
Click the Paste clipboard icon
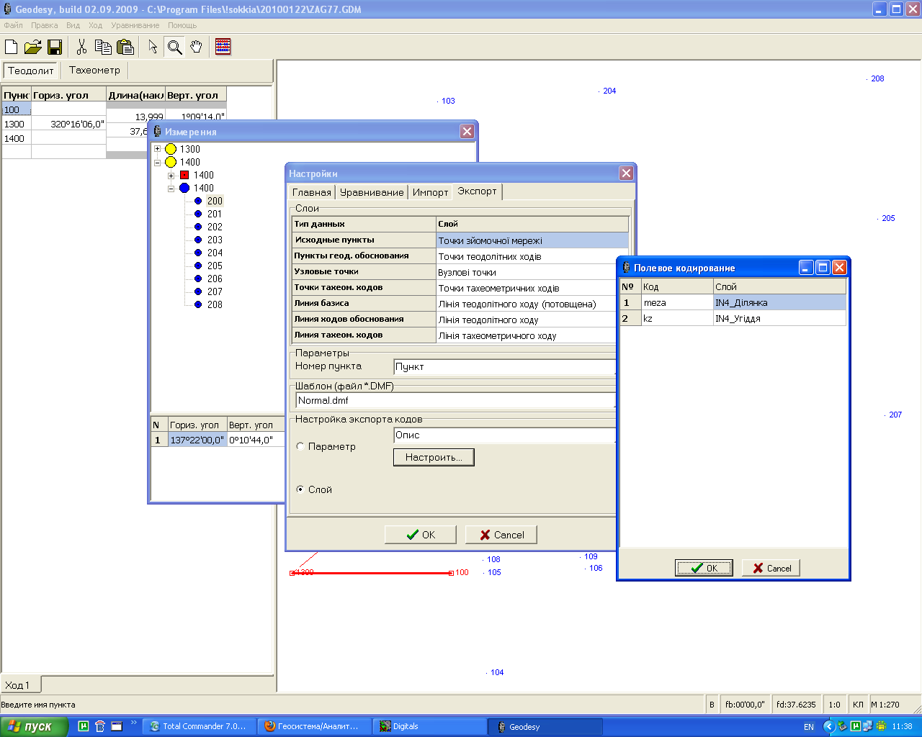125,47
